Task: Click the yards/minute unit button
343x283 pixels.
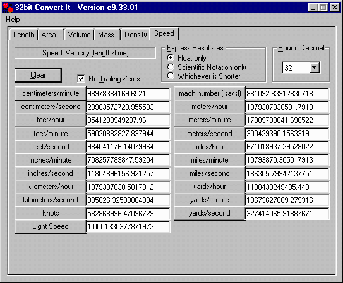Action: (x=210, y=200)
